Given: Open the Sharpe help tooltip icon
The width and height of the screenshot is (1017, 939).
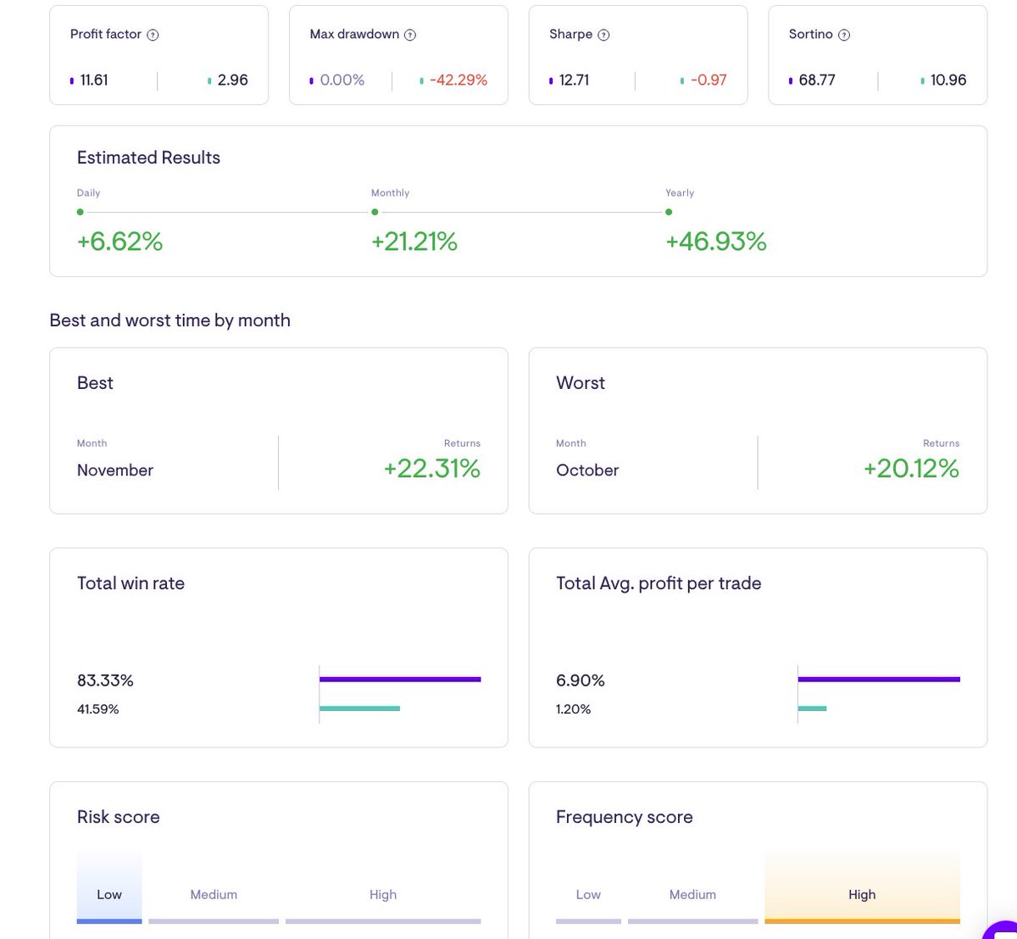Looking at the screenshot, I should coord(603,35).
